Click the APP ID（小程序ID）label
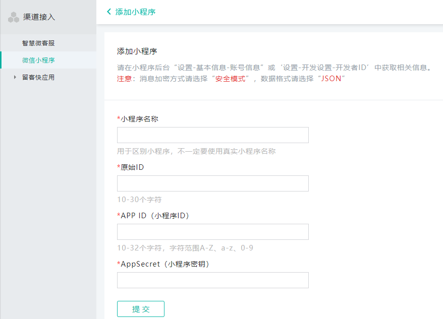The height and width of the screenshot is (319, 443). [153, 216]
